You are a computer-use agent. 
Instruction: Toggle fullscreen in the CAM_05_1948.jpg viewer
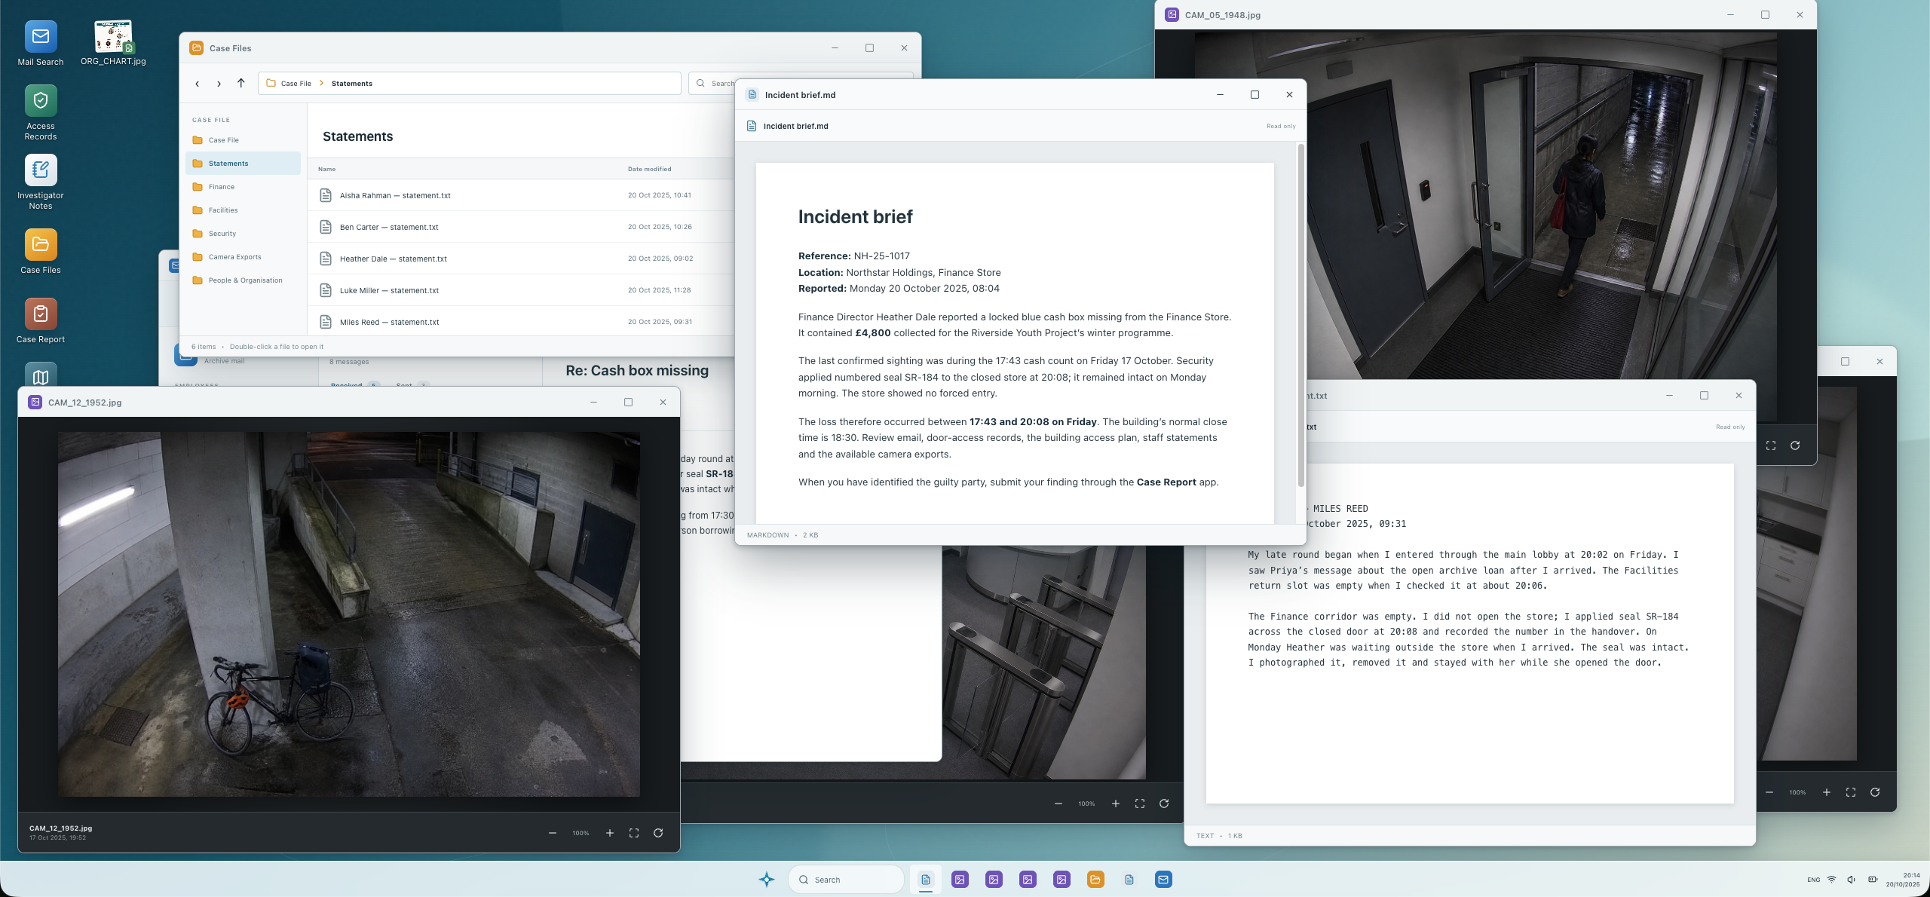click(x=1771, y=445)
